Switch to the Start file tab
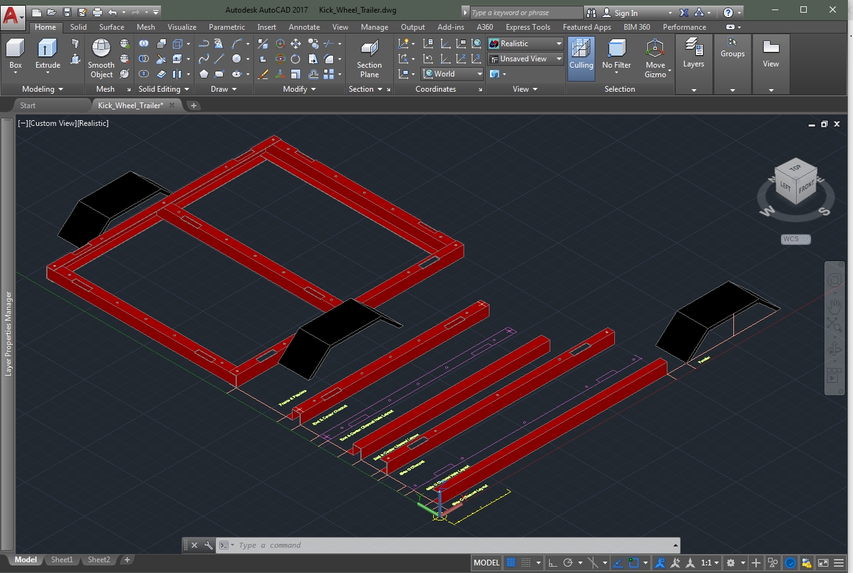853x573 pixels. 28,106
